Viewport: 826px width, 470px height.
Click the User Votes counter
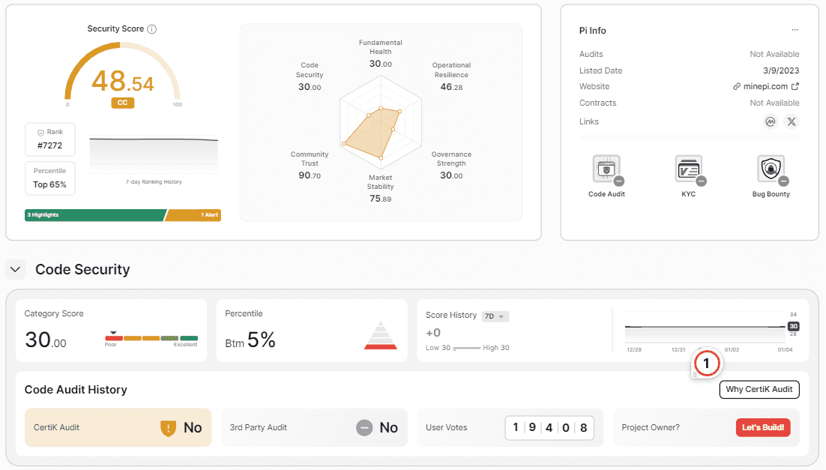pos(549,428)
